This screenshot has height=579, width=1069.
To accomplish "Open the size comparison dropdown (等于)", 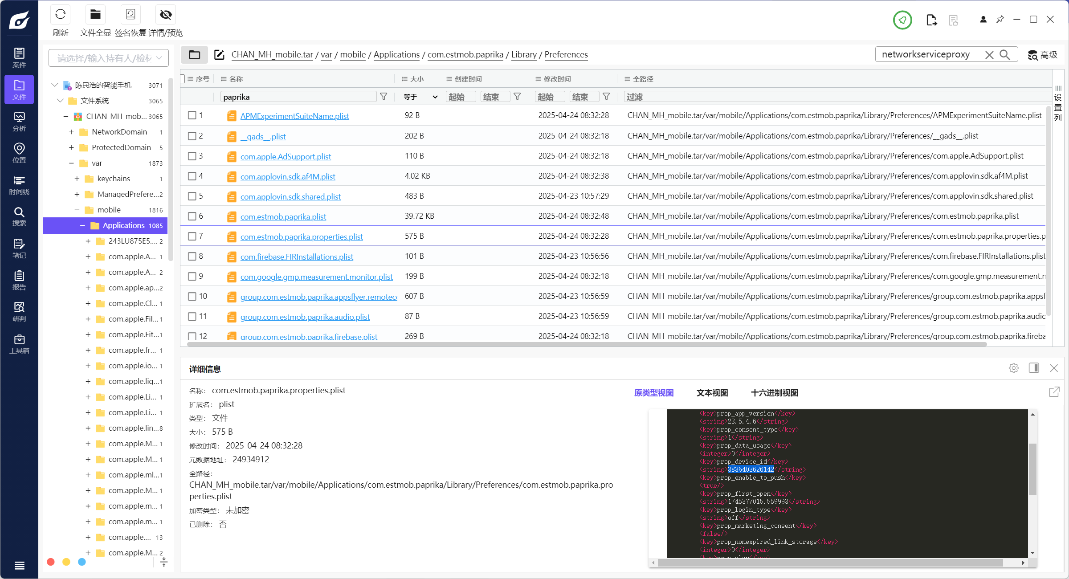I will (420, 97).
